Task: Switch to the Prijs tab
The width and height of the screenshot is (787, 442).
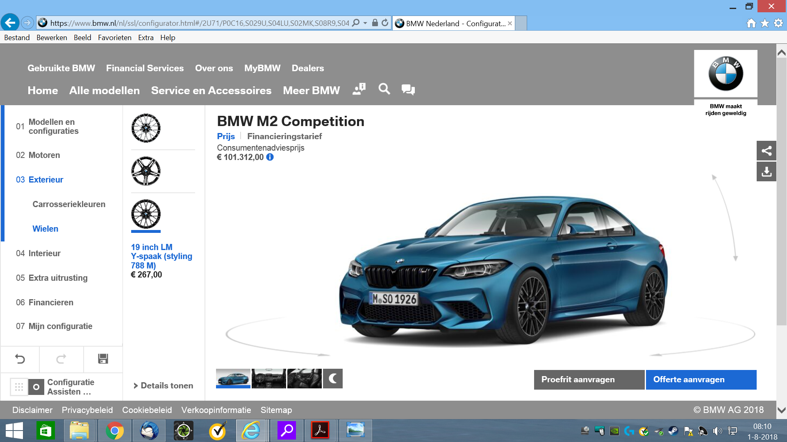Action: tap(226, 136)
